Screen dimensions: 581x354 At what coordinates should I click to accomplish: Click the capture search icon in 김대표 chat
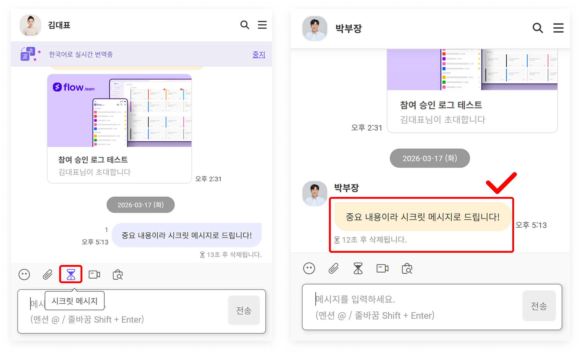(118, 275)
